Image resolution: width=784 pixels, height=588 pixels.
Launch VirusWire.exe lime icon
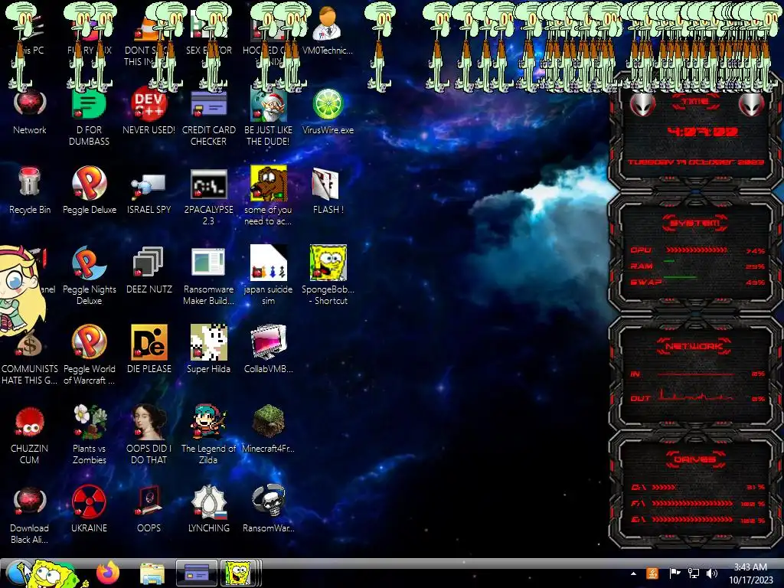click(x=328, y=113)
